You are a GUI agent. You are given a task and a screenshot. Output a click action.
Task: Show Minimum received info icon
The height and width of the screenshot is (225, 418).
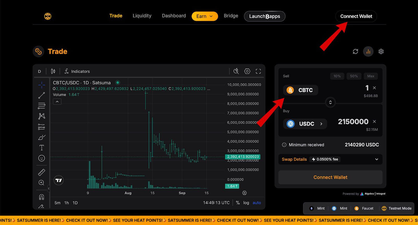pos(284,145)
